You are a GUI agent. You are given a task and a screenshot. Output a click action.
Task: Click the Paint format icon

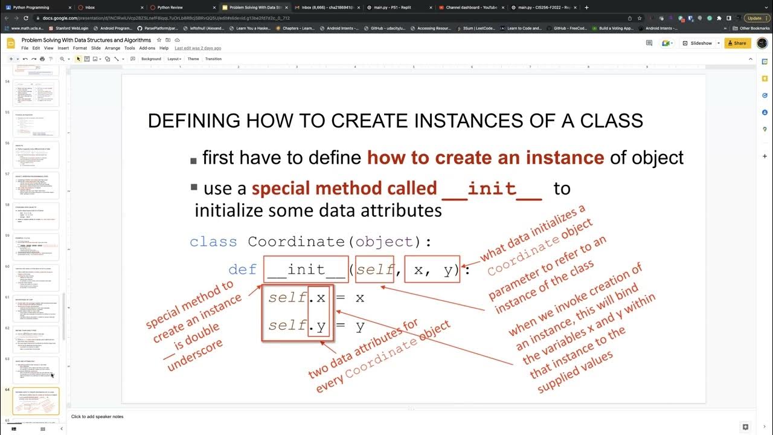click(50, 59)
